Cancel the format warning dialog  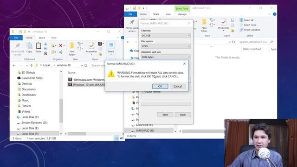click(178, 86)
